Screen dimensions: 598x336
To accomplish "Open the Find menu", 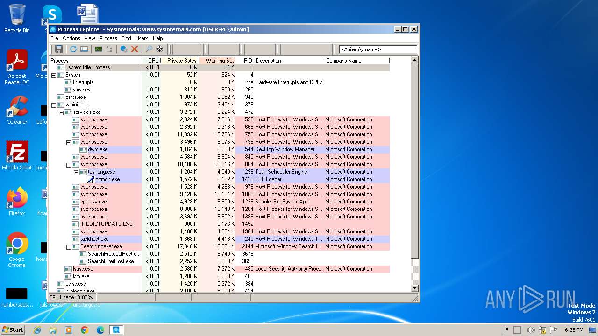I will pos(126,38).
